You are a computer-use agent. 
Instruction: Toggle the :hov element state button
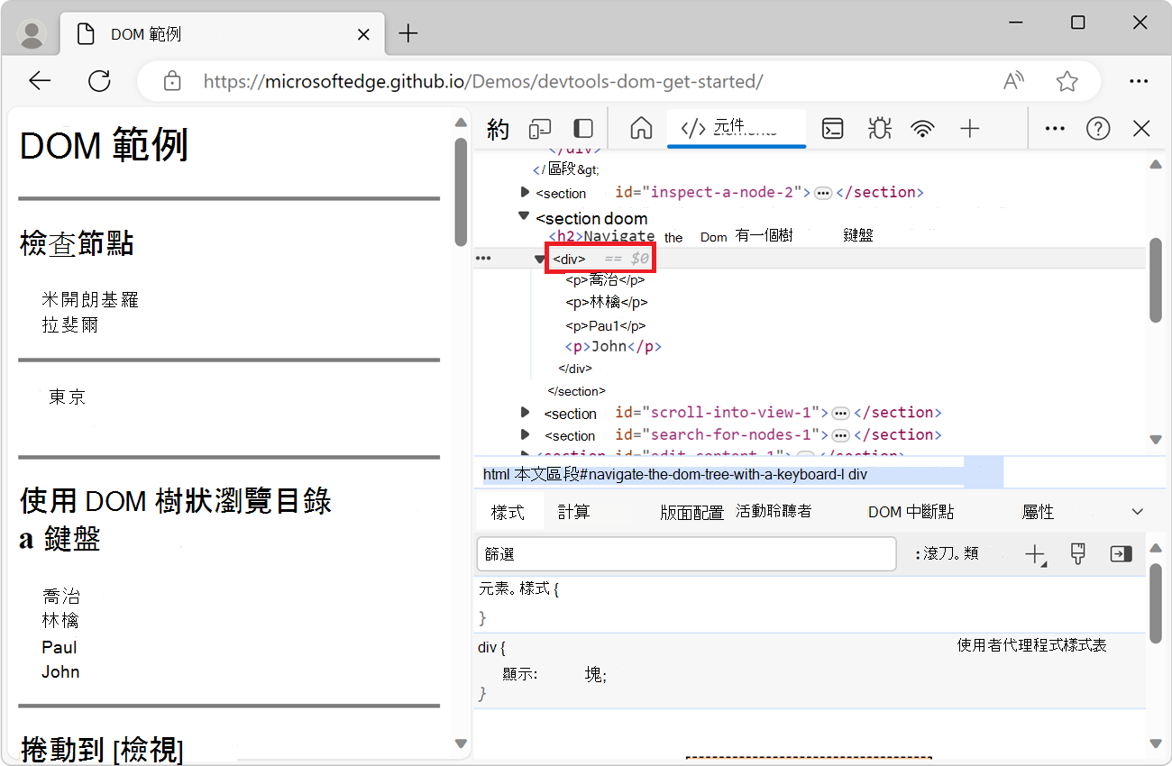click(934, 553)
